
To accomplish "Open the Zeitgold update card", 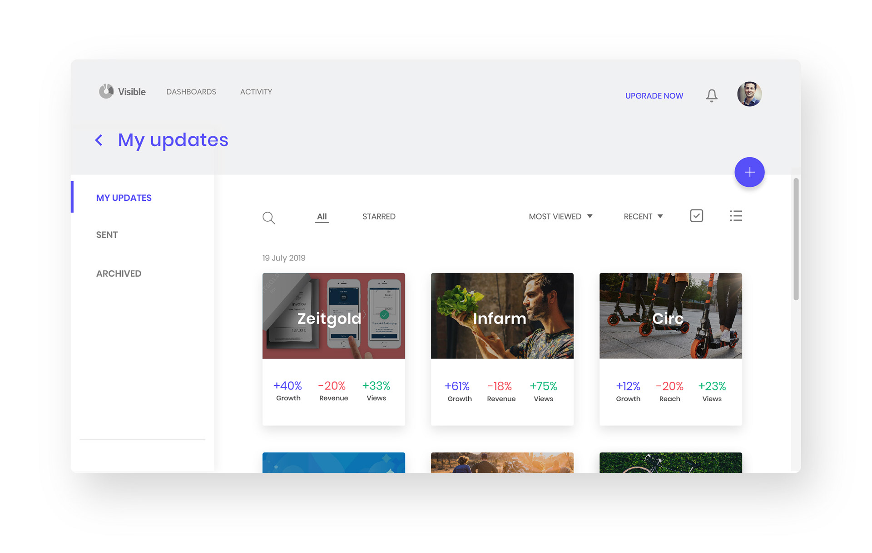I will tap(333, 349).
